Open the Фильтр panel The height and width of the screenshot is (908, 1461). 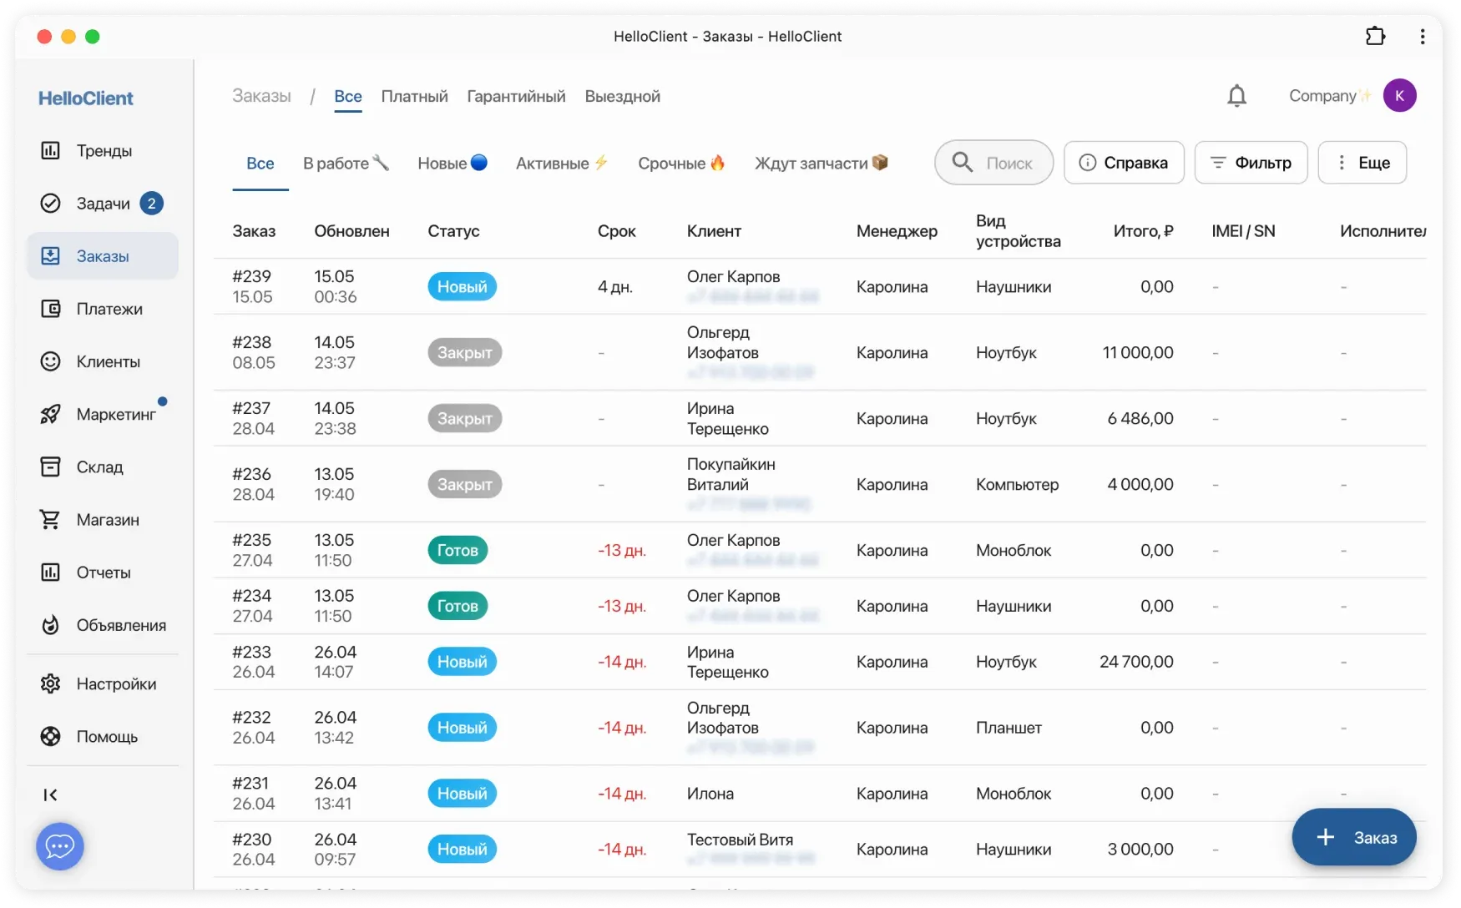[x=1251, y=163]
